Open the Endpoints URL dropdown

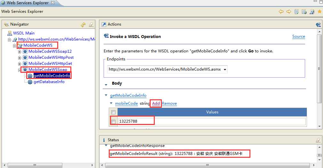(225, 70)
